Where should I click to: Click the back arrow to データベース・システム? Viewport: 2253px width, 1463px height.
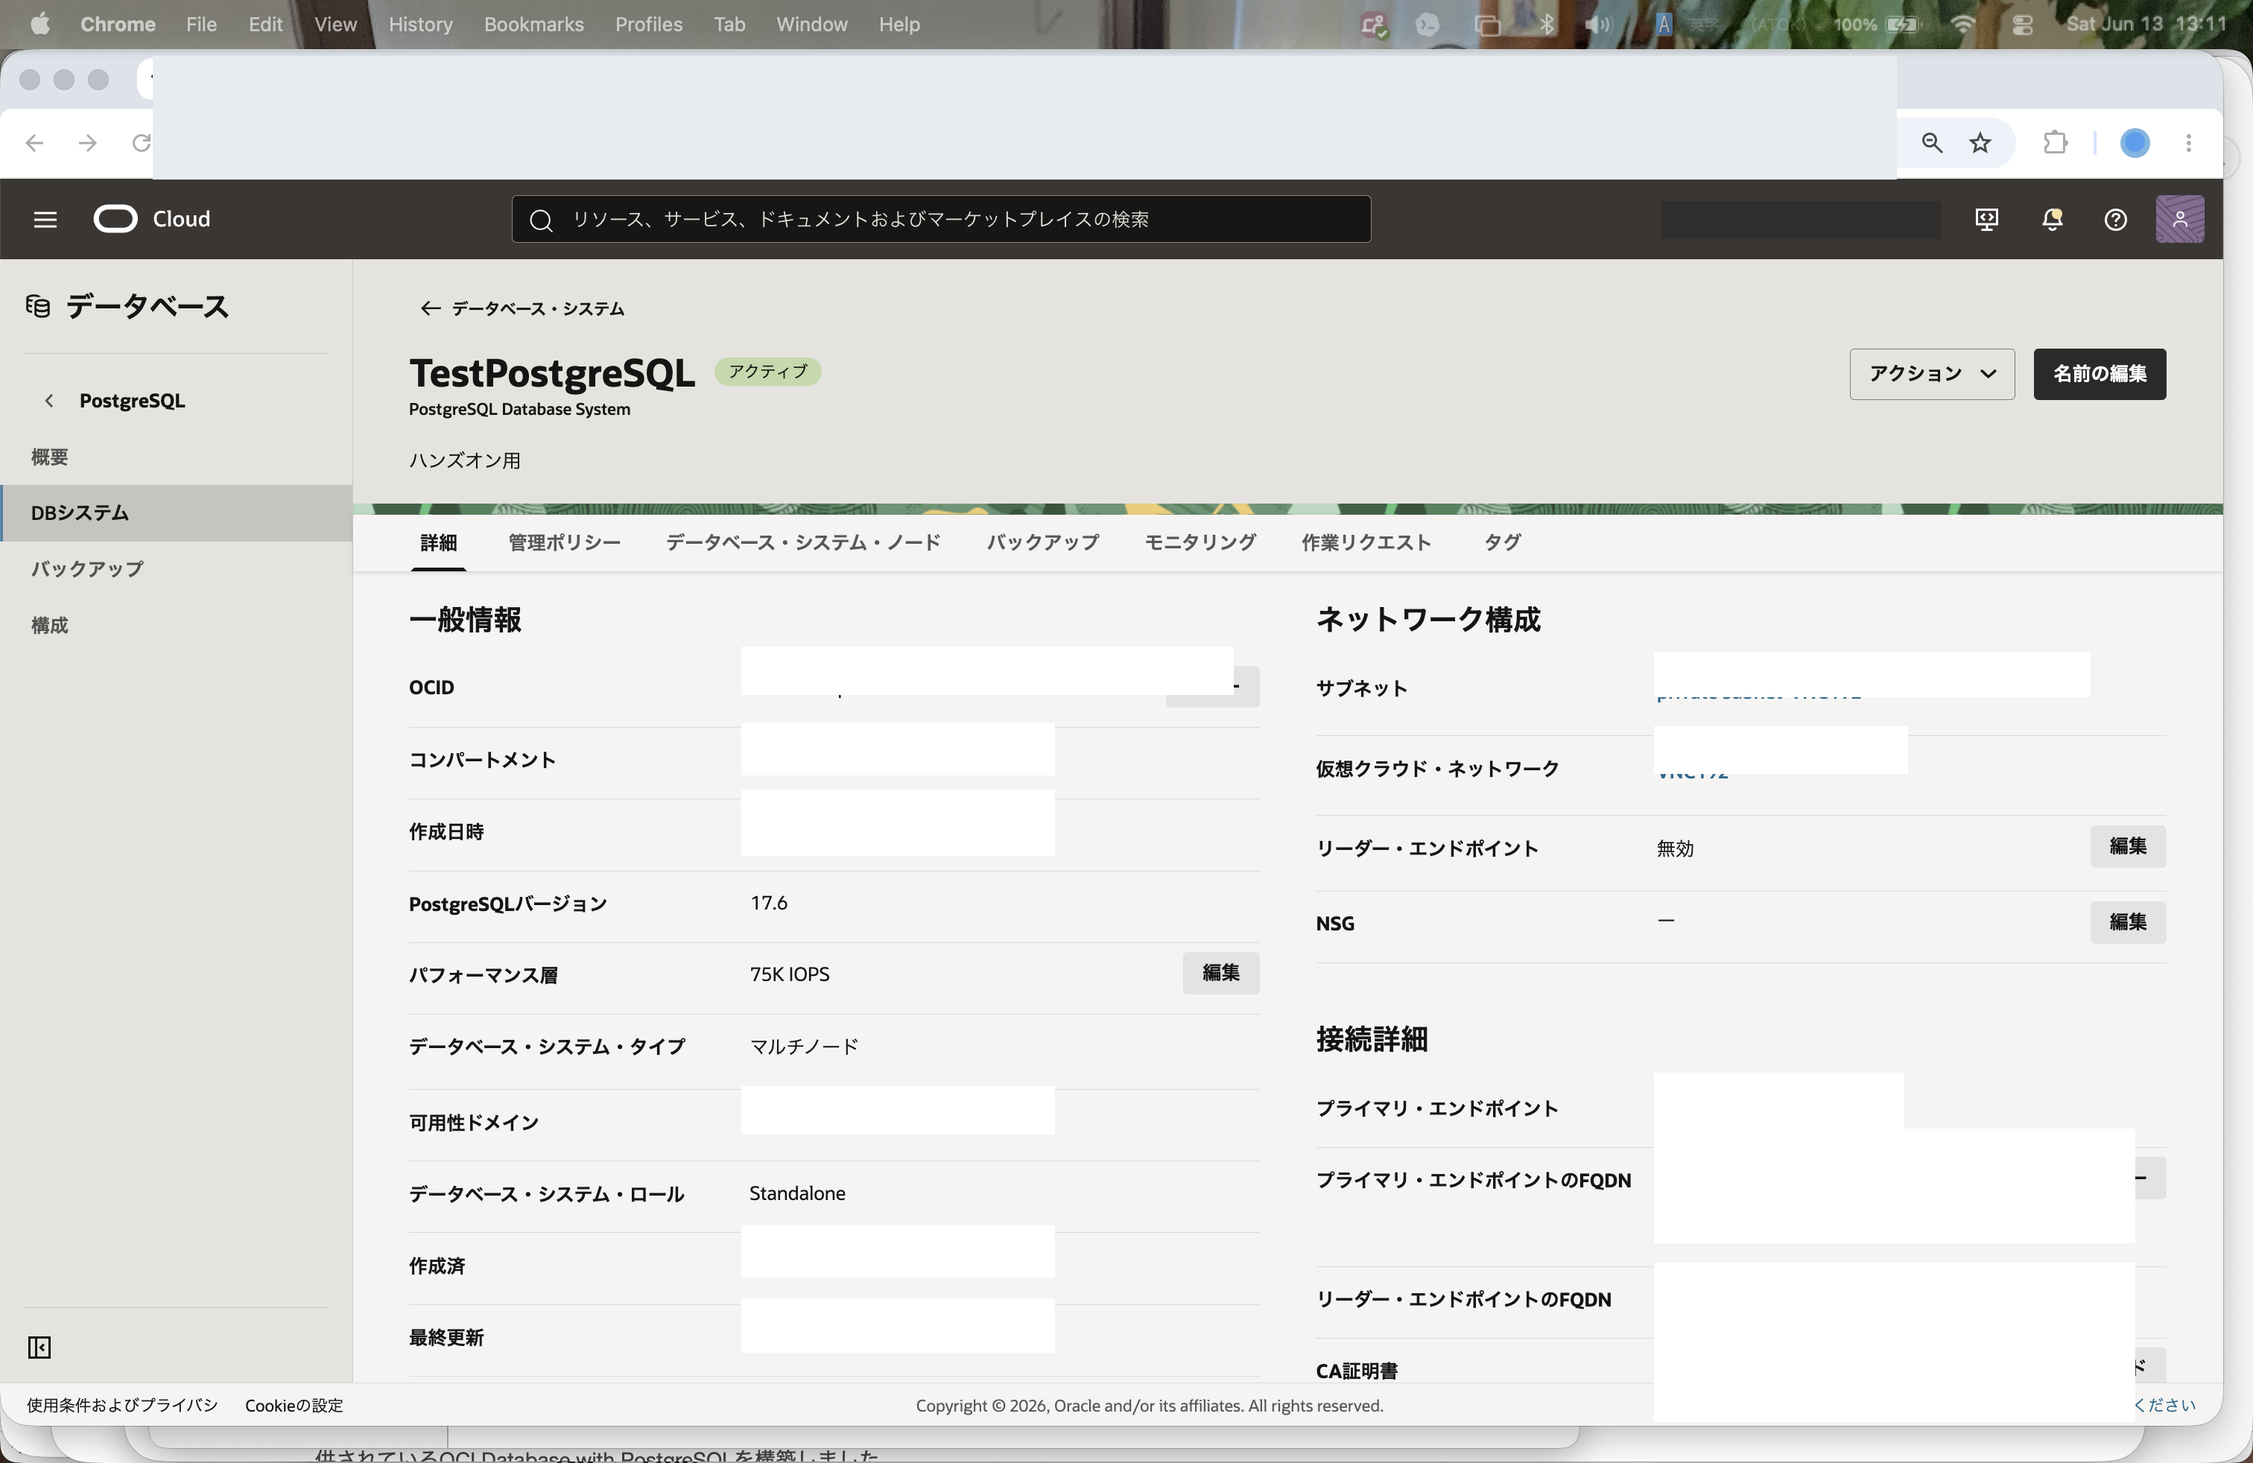(430, 308)
